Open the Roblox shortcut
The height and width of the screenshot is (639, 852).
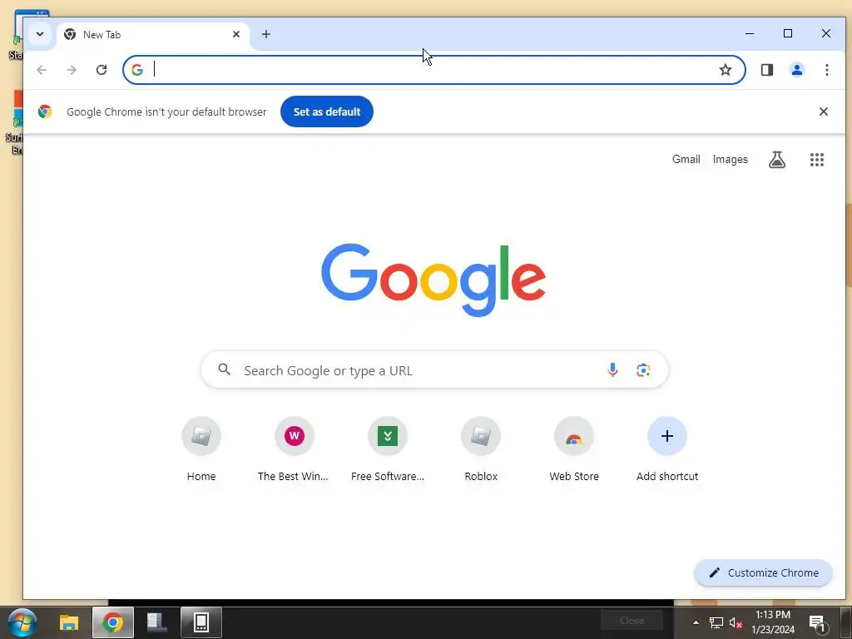pos(481,450)
